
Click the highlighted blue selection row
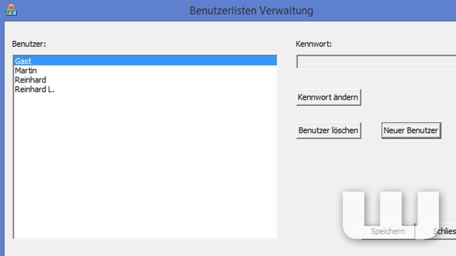146,61
